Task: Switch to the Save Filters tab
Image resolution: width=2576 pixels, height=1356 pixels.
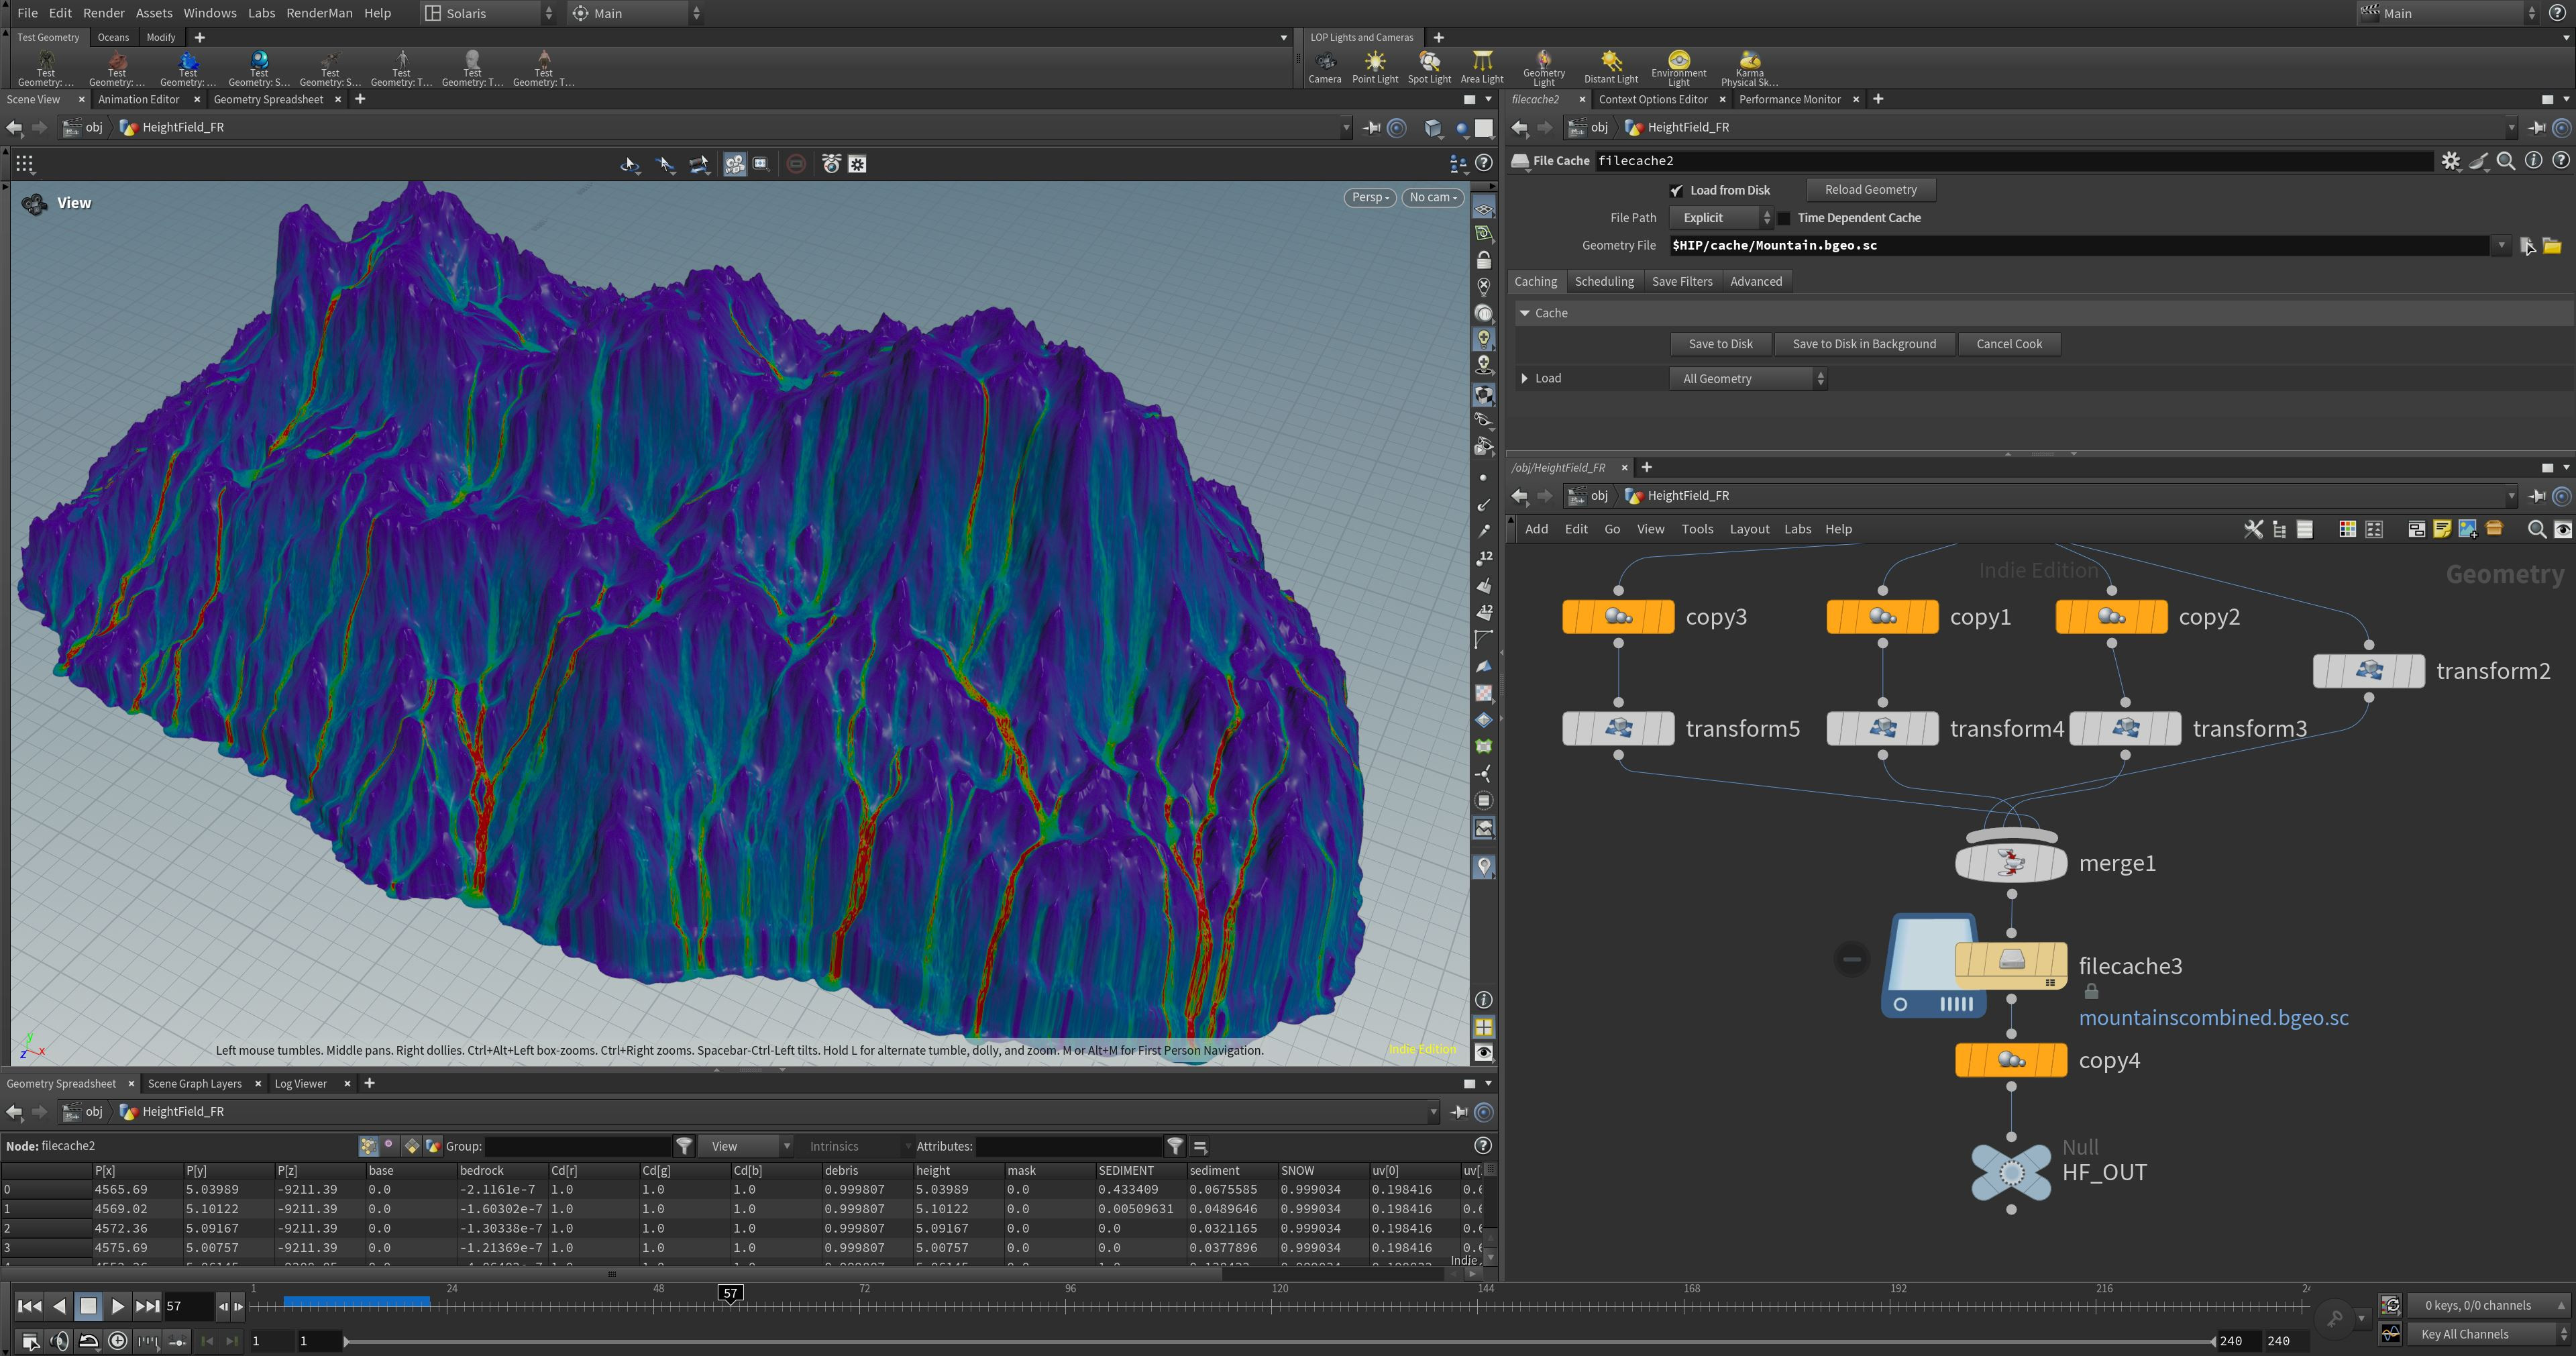Action: pos(1681,282)
